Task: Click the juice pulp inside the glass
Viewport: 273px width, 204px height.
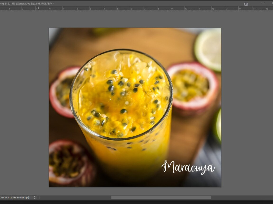Action: [x=121, y=101]
